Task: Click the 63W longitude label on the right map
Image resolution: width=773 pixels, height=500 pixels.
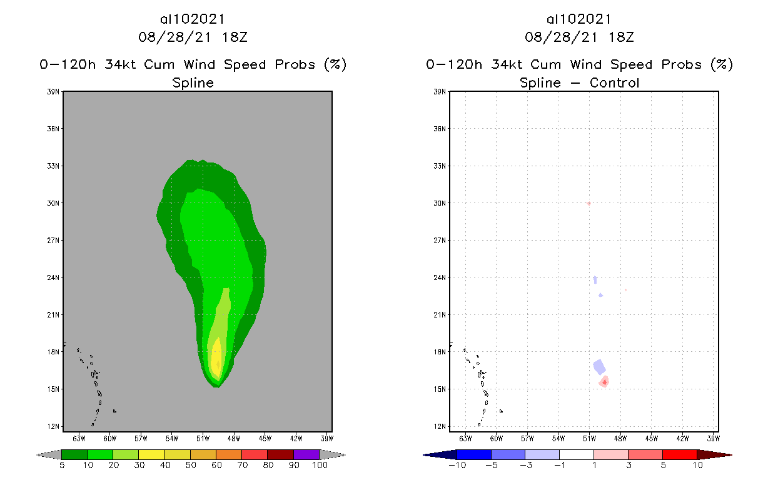Action: (x=465, y=438)
